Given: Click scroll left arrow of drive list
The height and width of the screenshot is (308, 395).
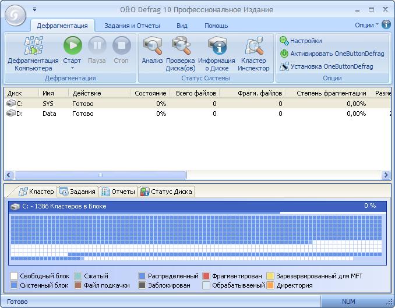Looking at the screenshot, I should 9,175.
